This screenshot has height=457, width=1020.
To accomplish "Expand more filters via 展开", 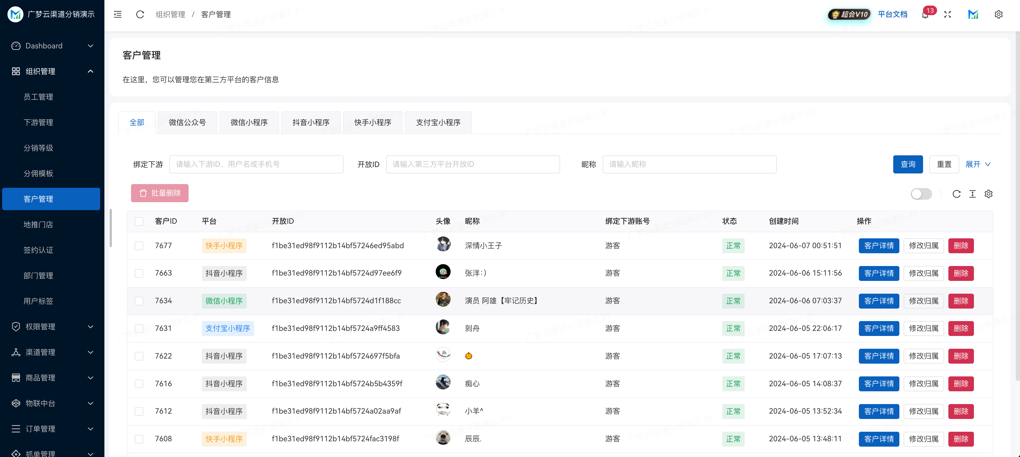I will pyautogui.click(x=978, y=164).
